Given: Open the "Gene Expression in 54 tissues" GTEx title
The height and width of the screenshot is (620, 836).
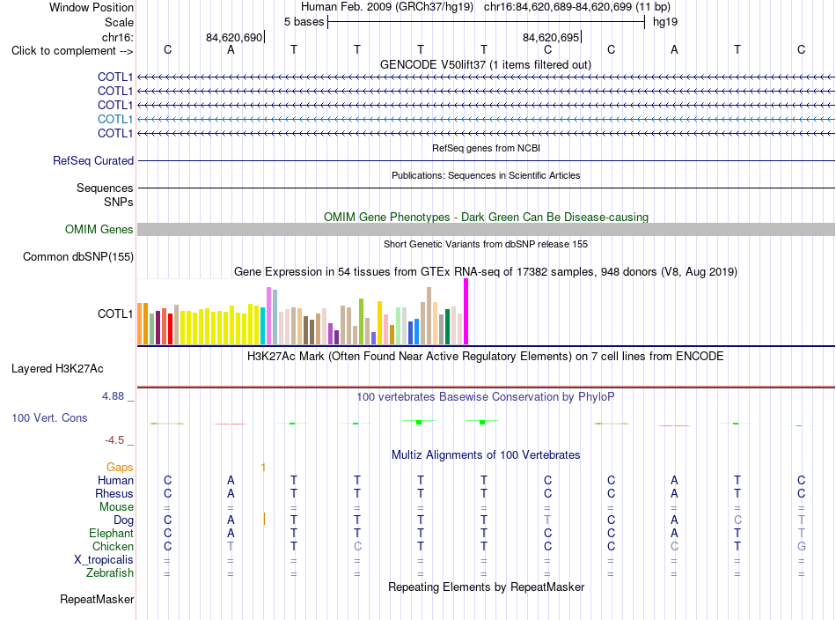Looking at the screenshot, I should [x=486, y=272].
